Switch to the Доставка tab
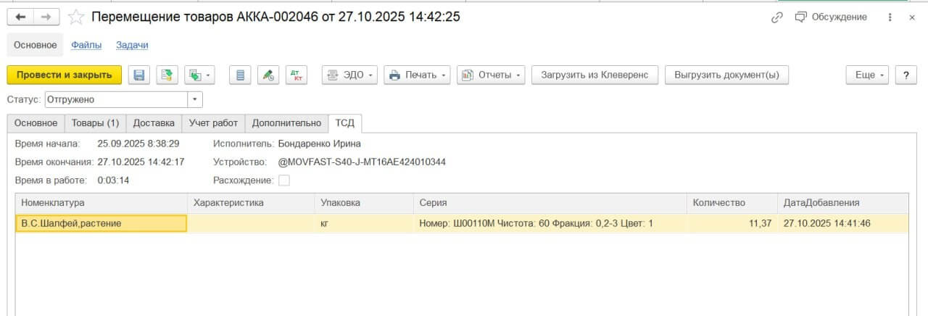 click(x=154, y=123)
